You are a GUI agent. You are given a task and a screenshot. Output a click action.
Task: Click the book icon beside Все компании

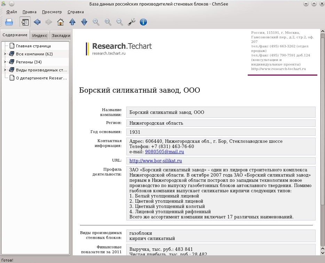click(12, 54)
